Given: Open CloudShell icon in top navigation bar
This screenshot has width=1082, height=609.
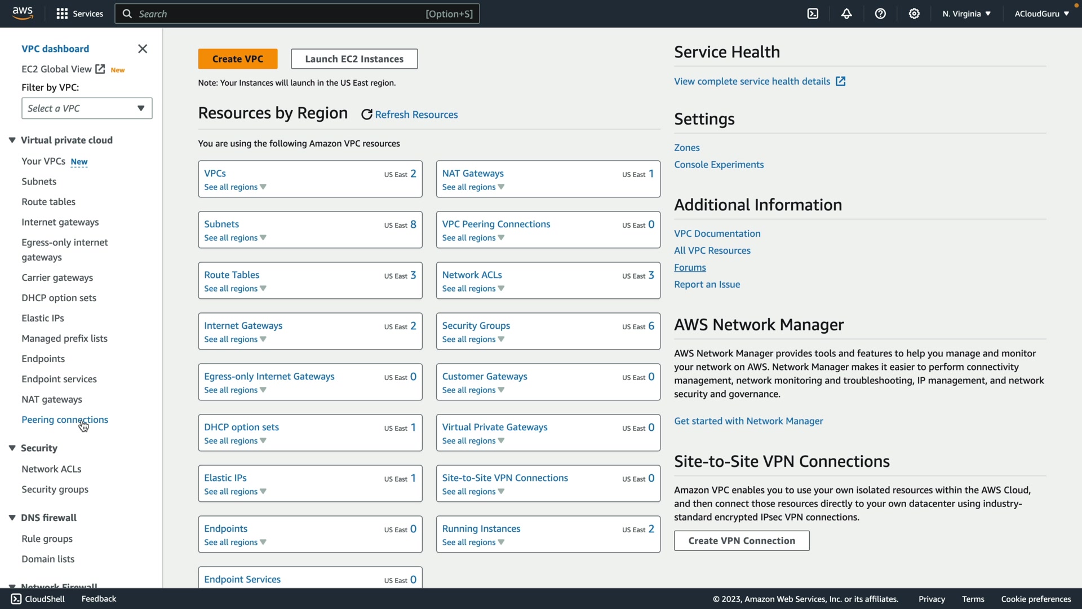Looking at the screenshot, I should tap(813, 14).
